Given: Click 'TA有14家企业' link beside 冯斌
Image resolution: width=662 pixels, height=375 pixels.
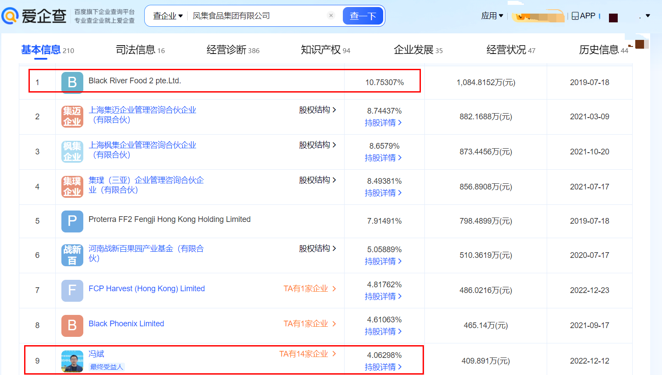Looking at the screenshot, I should [x=307, y=354].
